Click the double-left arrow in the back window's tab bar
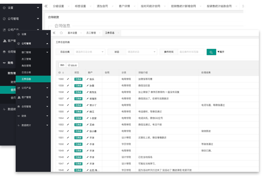The height and width of the screenshot is (176, 270). 46,6
